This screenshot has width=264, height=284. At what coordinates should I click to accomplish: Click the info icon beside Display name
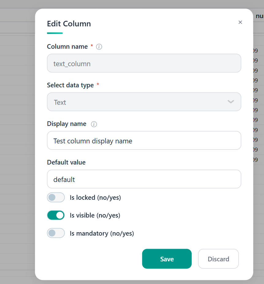94,124
